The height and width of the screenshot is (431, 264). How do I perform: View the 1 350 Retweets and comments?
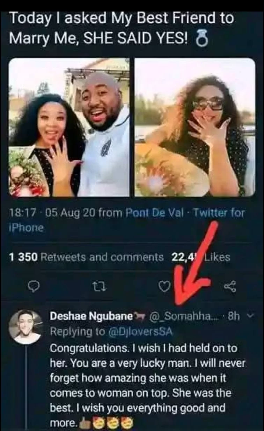tap(86, 257)
